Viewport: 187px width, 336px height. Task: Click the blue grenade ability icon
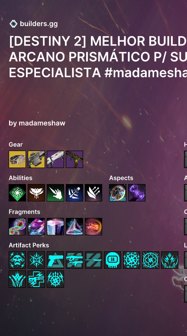coord(74,193)
